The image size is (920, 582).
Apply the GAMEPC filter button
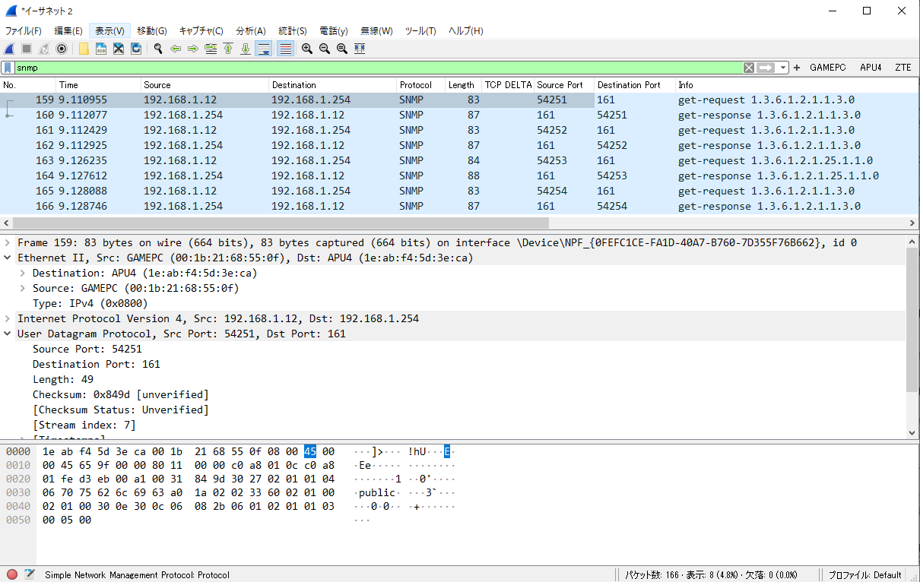(x=828, y=68)
